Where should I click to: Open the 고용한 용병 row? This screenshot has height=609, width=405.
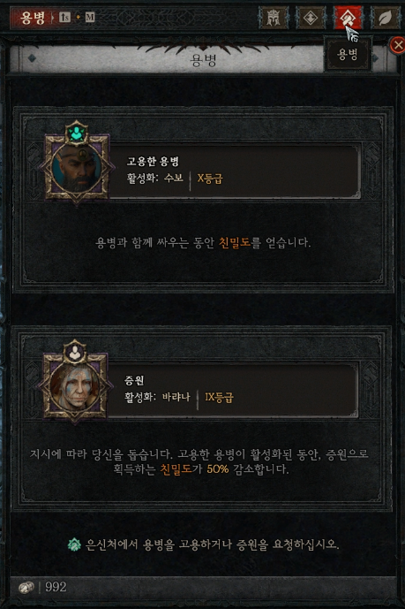[x=235, y=171]
